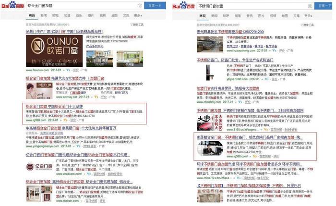Open the 环球不锈钢门窗加盟代理 result title
336x206 pixels.
pos(250,164)
